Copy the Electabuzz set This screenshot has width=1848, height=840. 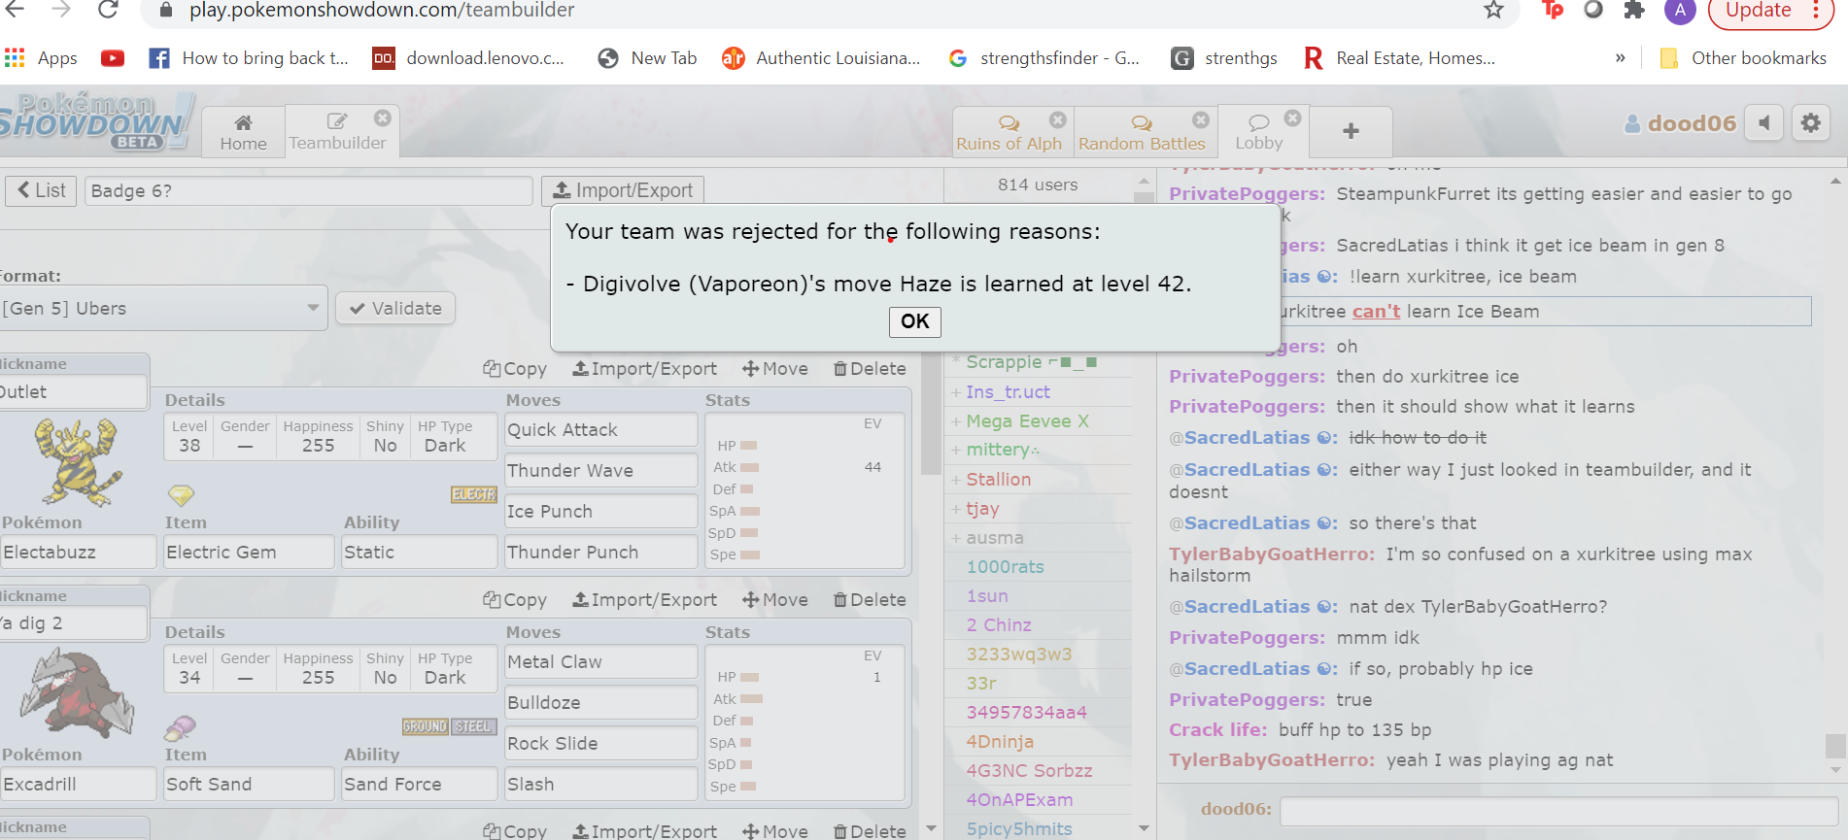click(515, 369)
